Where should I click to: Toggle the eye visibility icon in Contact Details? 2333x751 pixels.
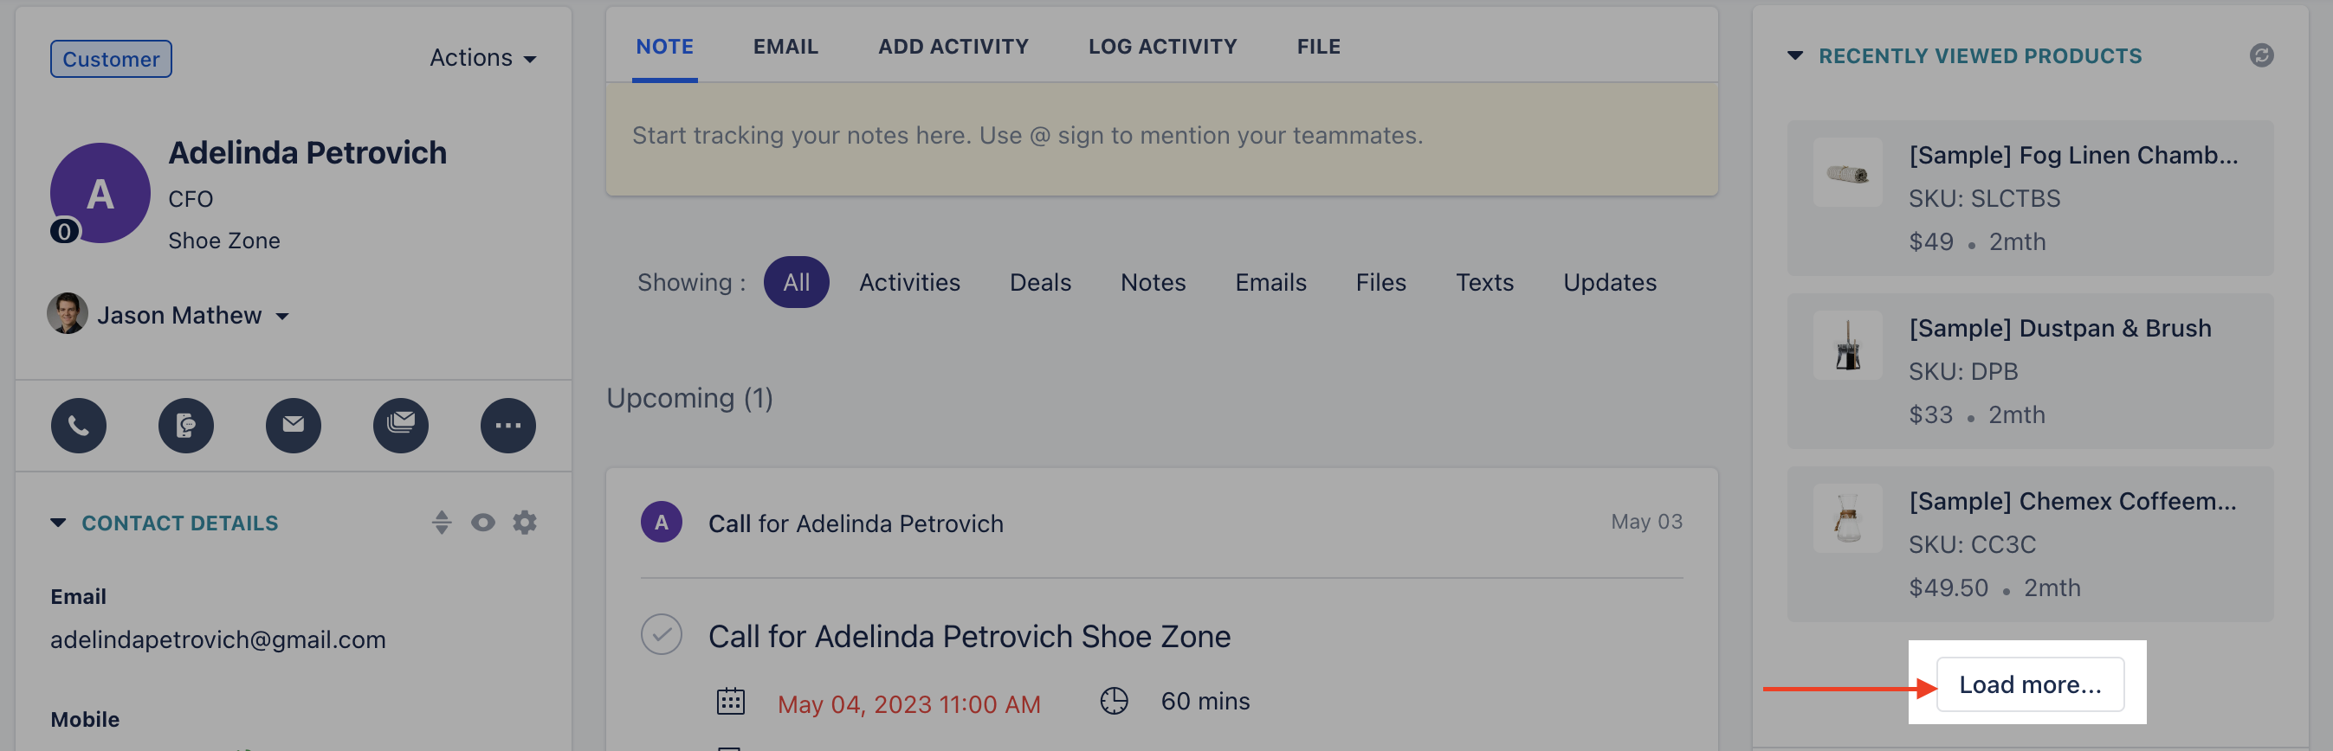[482, 522]
